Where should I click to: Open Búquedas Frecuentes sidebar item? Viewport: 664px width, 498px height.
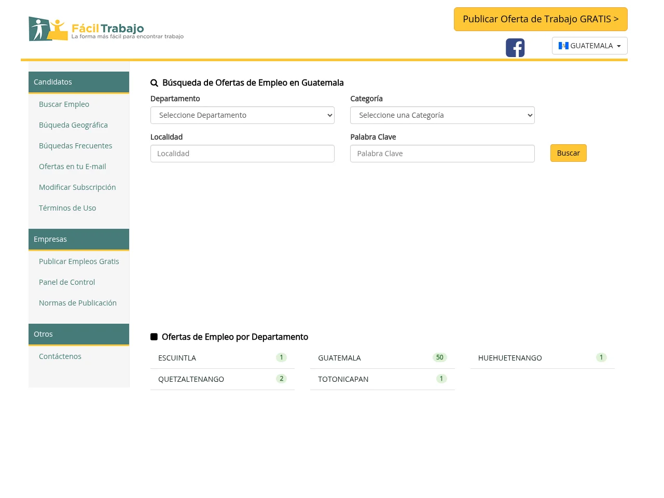click(75, 146)
